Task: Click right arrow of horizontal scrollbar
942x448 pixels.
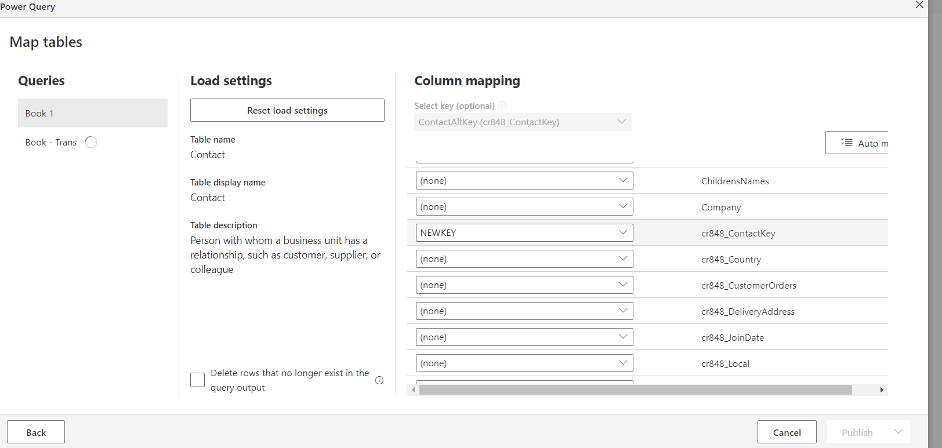Action: pos(882,390)
